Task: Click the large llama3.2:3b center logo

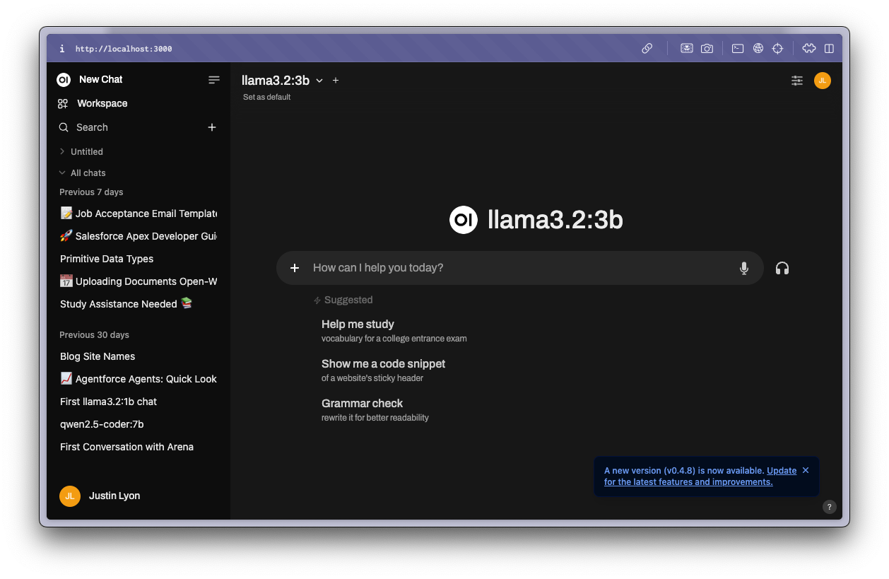Action: 464,220
